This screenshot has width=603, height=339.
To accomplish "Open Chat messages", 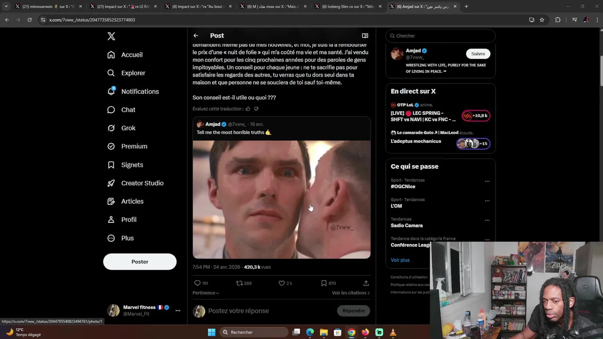I will pyautogui.click(x=121, y=110).
